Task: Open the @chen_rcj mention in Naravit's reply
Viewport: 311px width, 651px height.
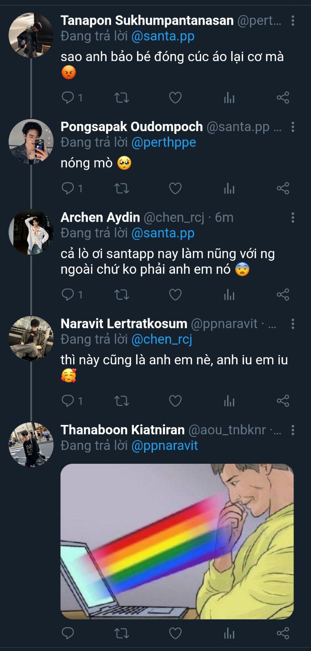Action: (162, 339)
